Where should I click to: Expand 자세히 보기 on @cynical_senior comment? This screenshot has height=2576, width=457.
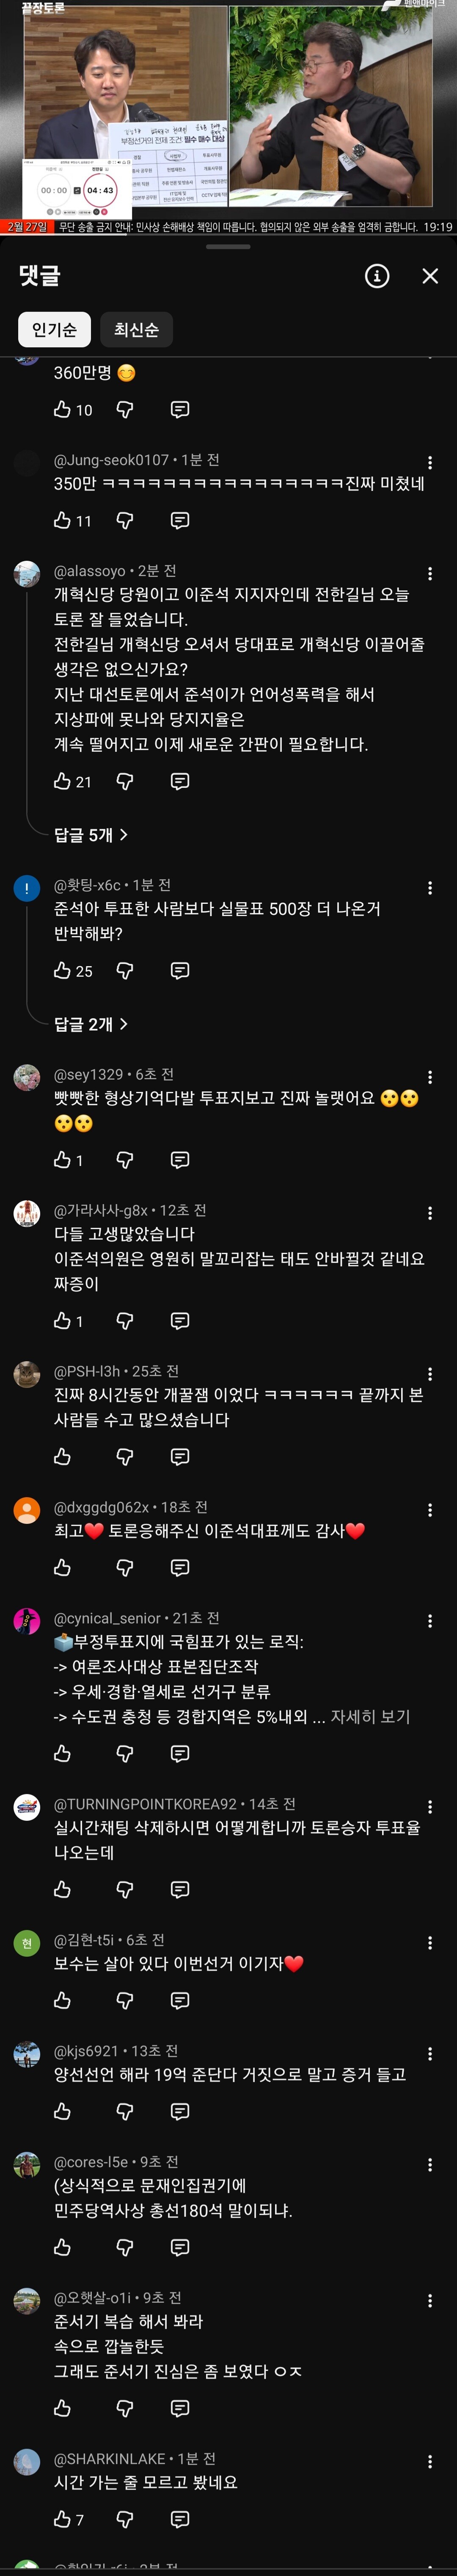tap(370, 1717)
